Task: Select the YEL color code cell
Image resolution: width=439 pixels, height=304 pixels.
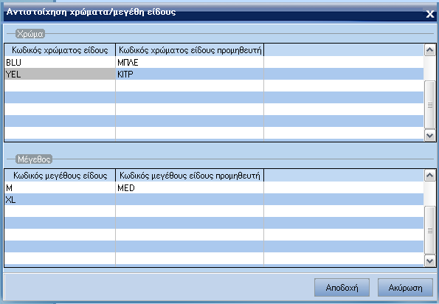Action: pos(60,74)
